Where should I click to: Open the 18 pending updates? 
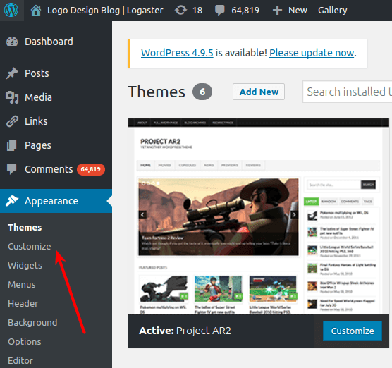click(197, 11)
